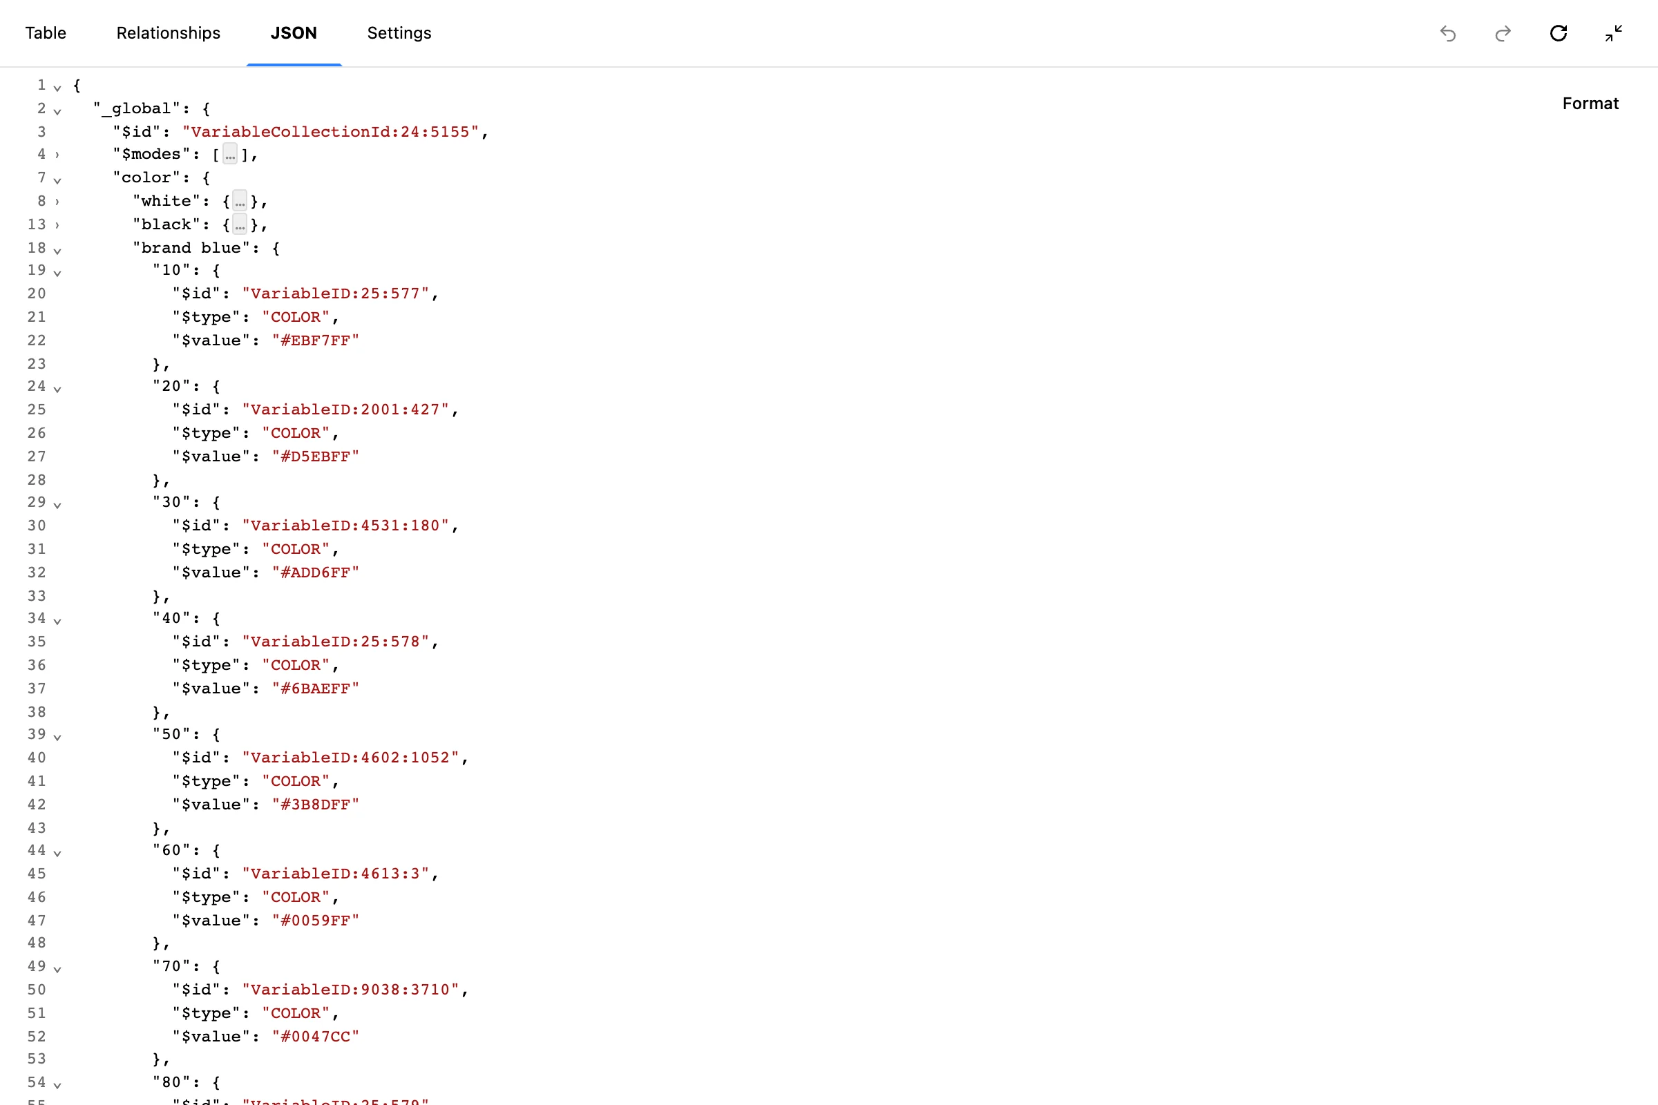This screenshot has width=1658, height=1105.
Task: Click the "#ADD6FF" value on line 32
Action: coord(316,573)
